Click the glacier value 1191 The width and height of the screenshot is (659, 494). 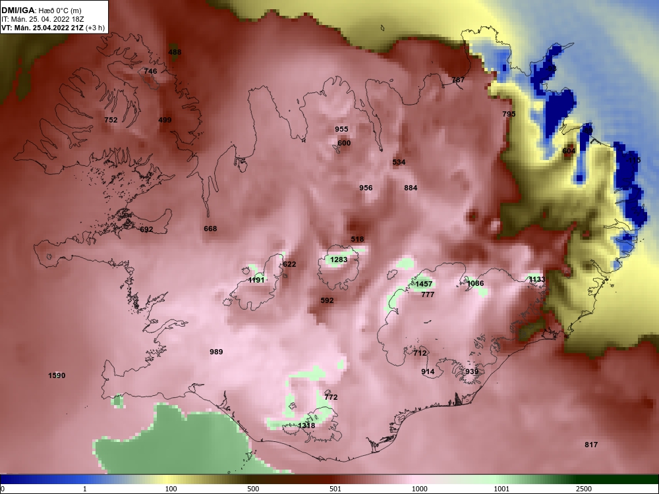click(x=256, y=280)
